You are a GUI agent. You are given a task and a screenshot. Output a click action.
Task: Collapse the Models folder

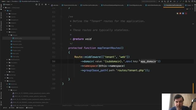7,32
